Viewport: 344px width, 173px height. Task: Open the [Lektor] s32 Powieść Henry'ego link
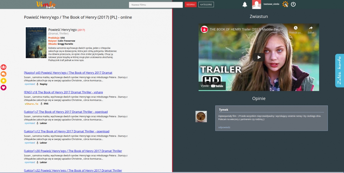73,171
